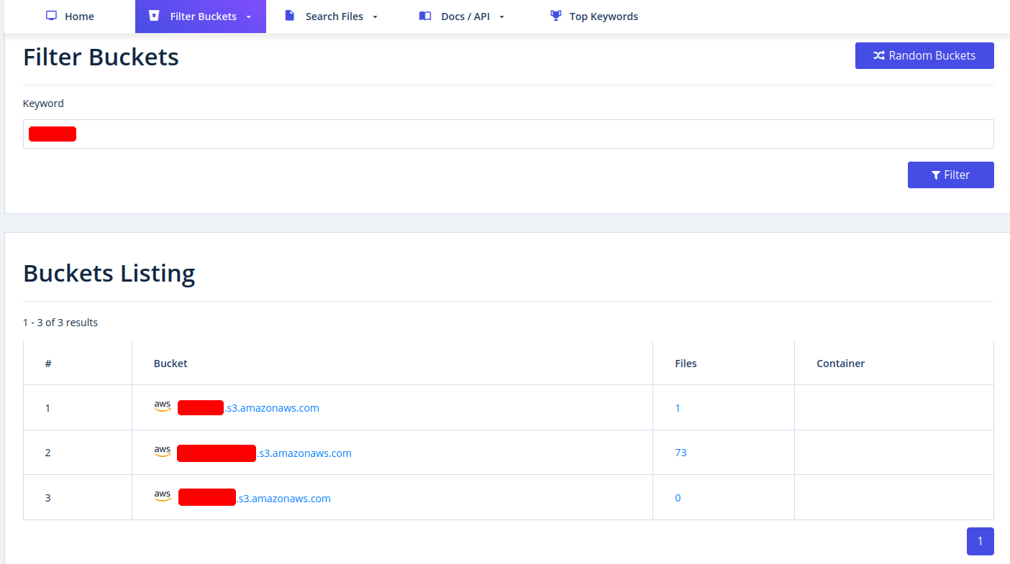Expand the Search Files dropdown arrow
The image size is (1010, 564).
pos(376,17)
